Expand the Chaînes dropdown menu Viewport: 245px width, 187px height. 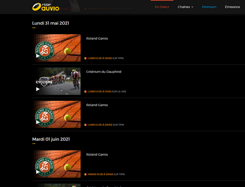click(186, 7)
